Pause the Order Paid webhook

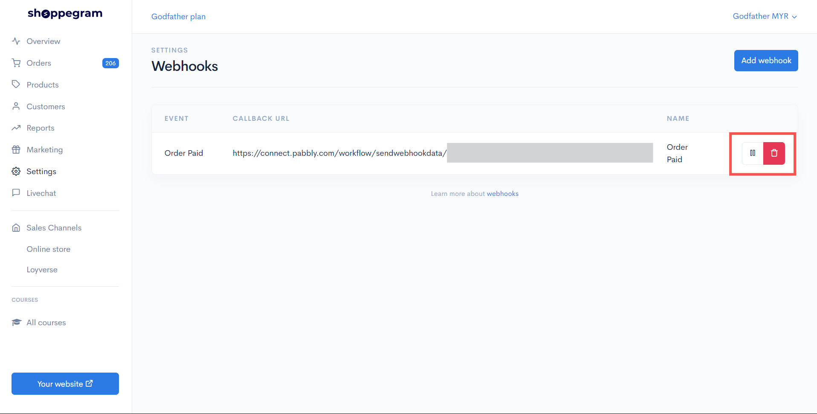coord(753,153)
